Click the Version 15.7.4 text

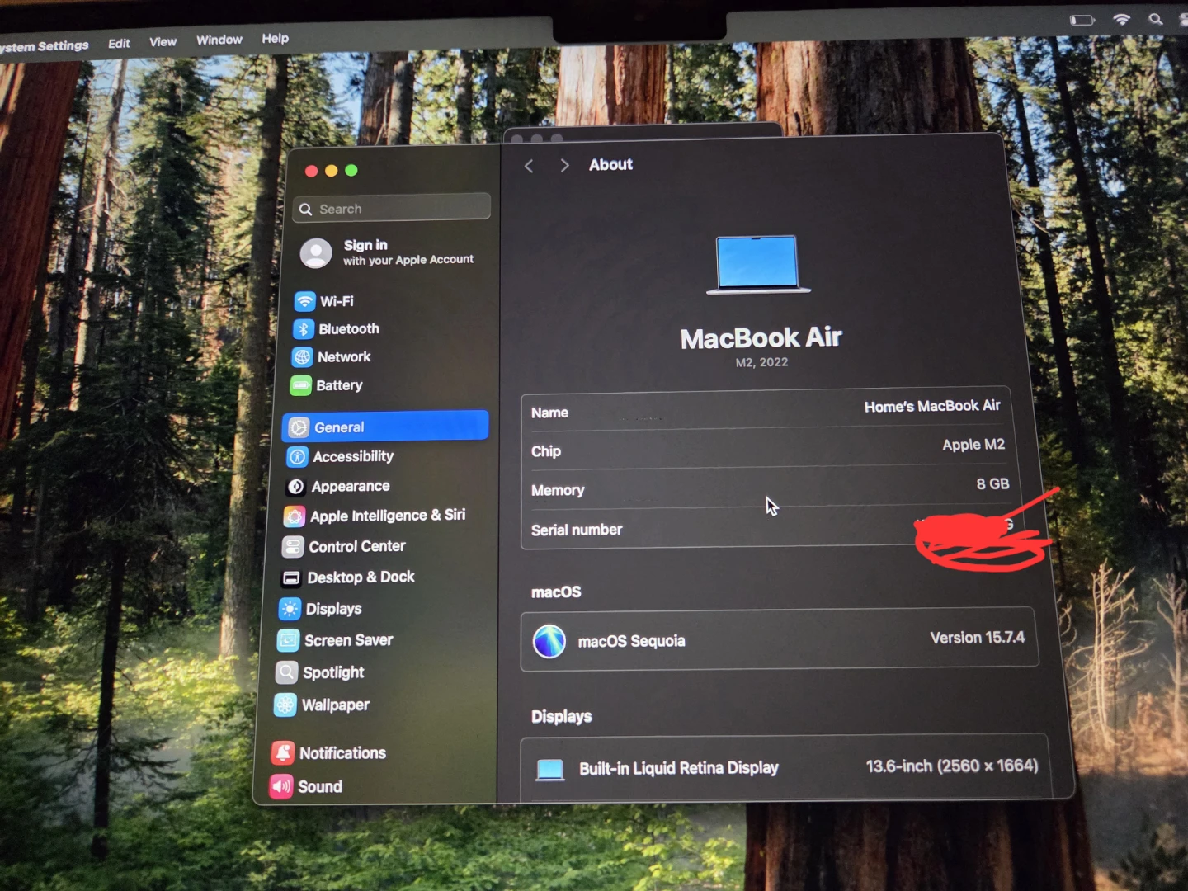(x=978, y=638)
